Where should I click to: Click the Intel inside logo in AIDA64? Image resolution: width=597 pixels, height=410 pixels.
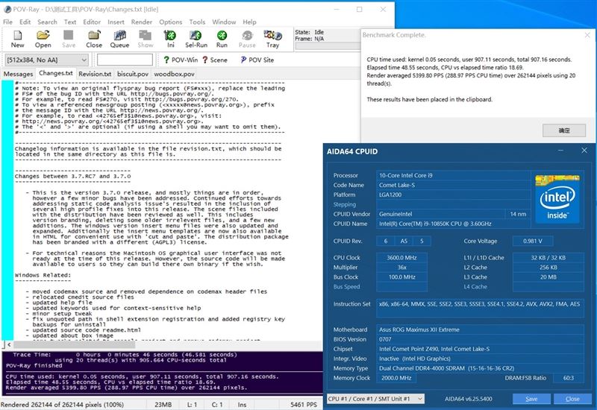[557, 198]
